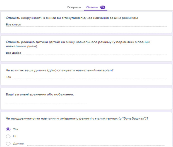Image resolution: width=173 pixels, height=147 pixels.
Task: Click the 'Другое:' option label text
Action: [x=19, y=144]
